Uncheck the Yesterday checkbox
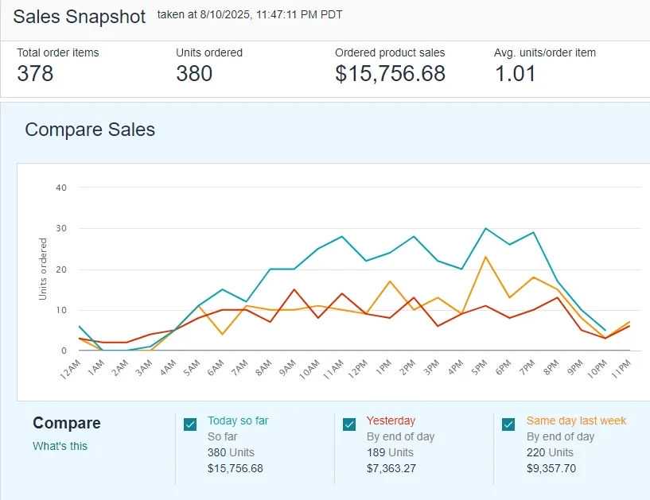650x500 pixels. click(349, 424)
